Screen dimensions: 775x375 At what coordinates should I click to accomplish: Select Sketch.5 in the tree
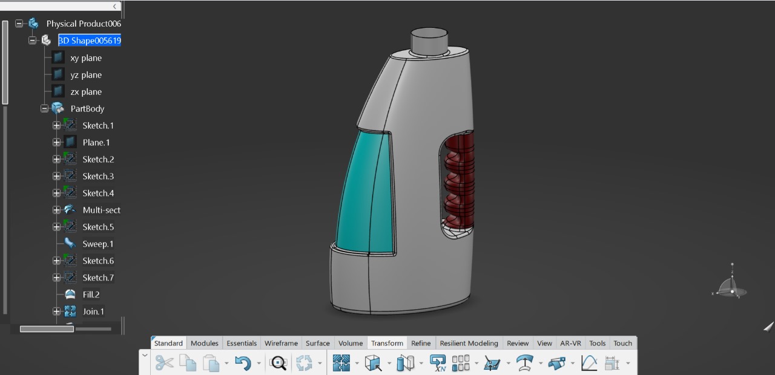pos(98,227)
